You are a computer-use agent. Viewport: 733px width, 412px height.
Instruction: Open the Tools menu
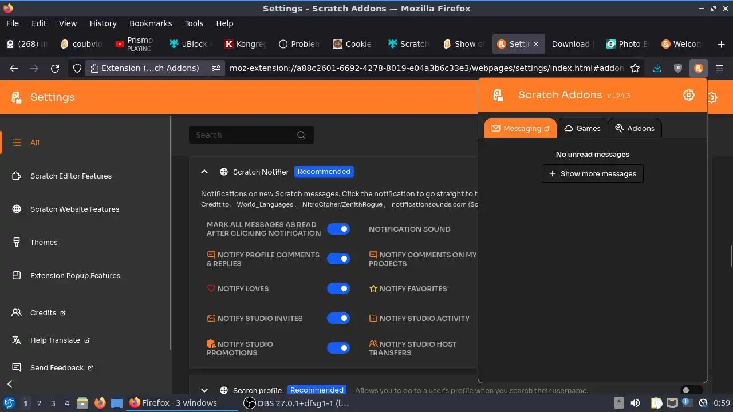pos(194,23)
